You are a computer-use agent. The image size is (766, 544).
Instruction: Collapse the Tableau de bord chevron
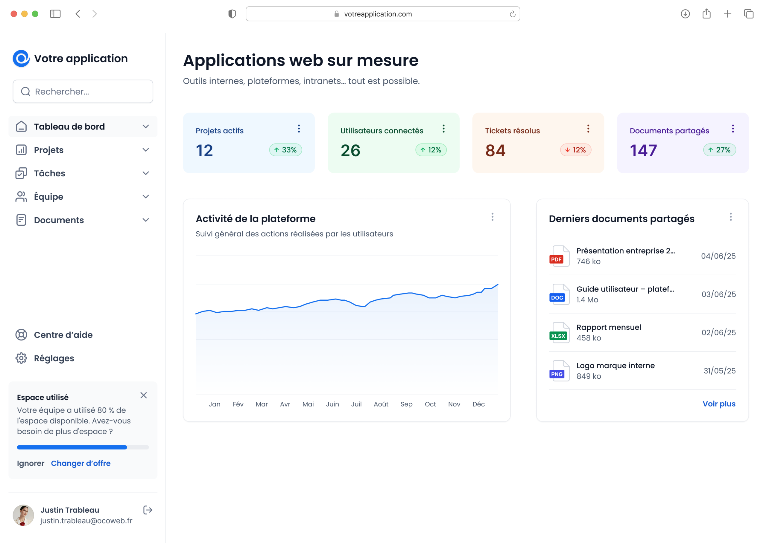coord(145,127)
